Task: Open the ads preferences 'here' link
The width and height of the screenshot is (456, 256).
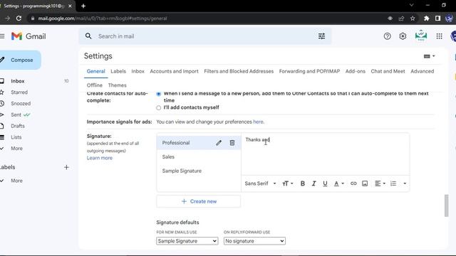Action: click(258, 122)
